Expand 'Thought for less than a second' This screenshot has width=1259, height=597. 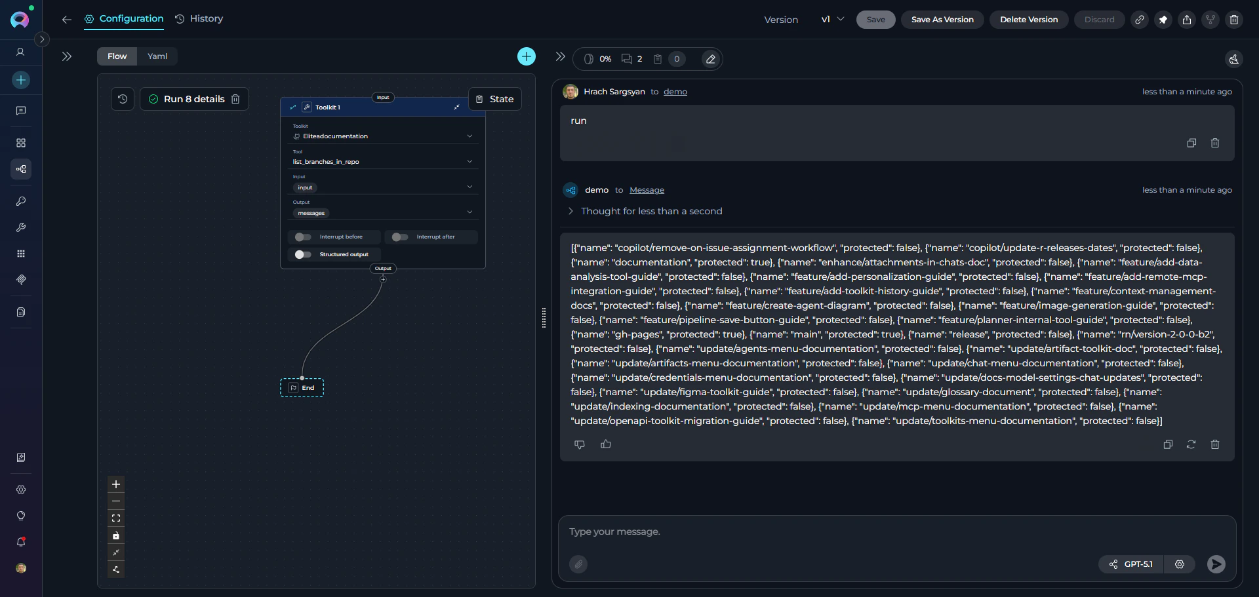(x=646, y=211)
